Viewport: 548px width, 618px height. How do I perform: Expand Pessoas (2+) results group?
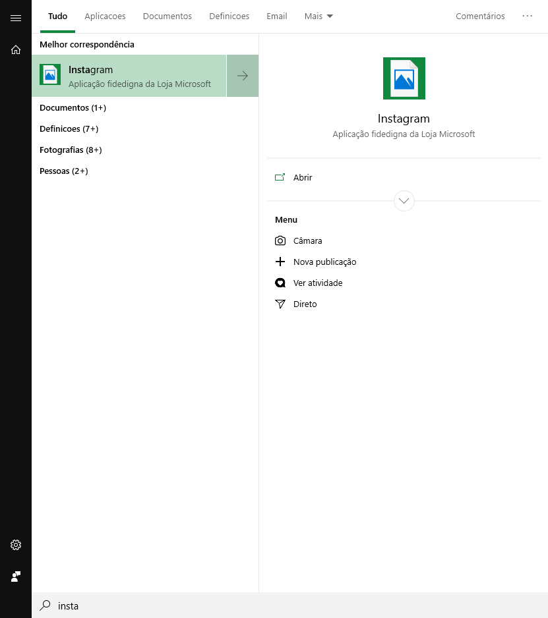(63, 171)
